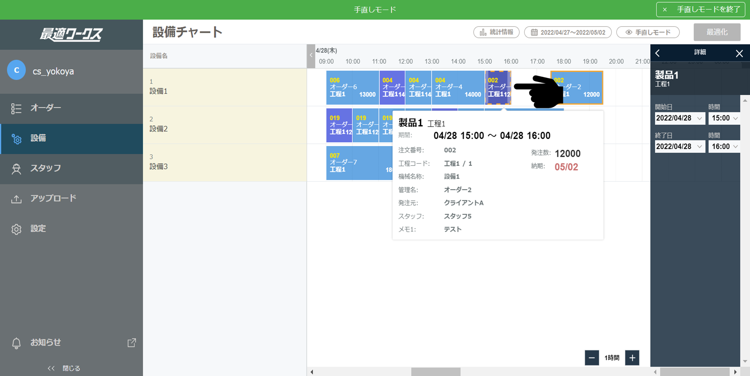Open the スタッフ page in the sidebar
The image size is (750, 376).
click(x=71, y=169)
